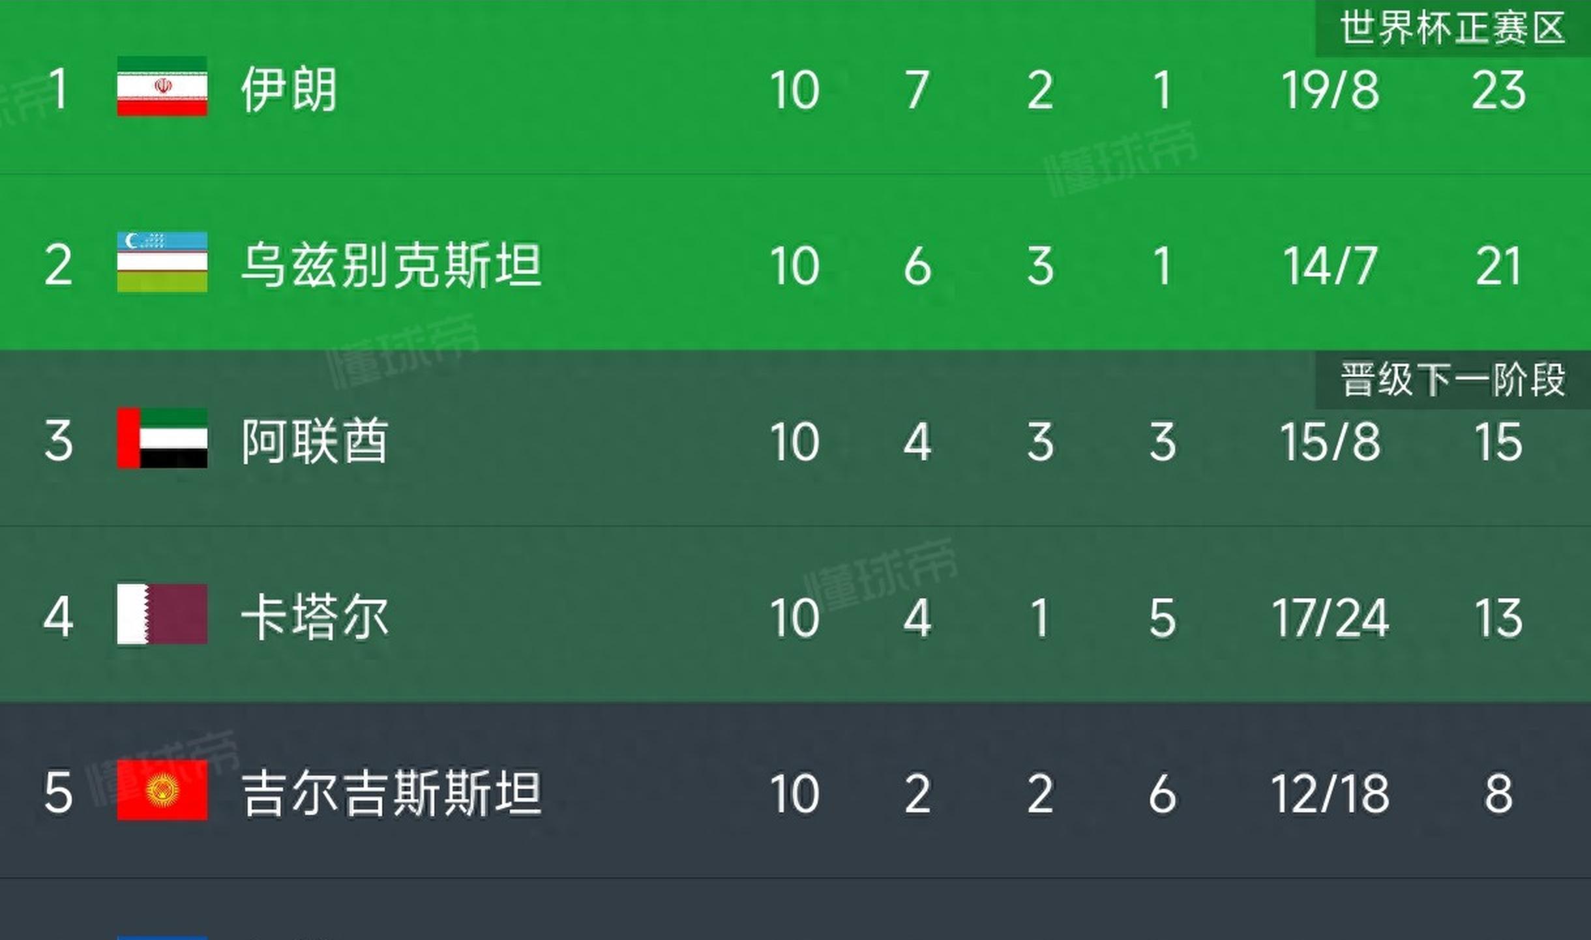Click the Iran flag icon
This screenshot has height=940, width=1591.
click(162, 86)
